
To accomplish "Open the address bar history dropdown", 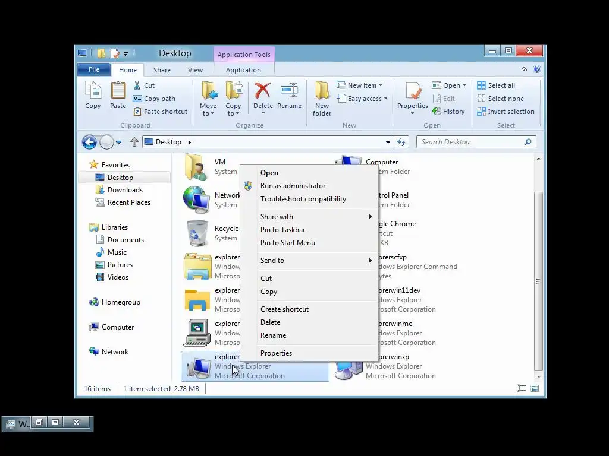I will (x=388, y=142).
